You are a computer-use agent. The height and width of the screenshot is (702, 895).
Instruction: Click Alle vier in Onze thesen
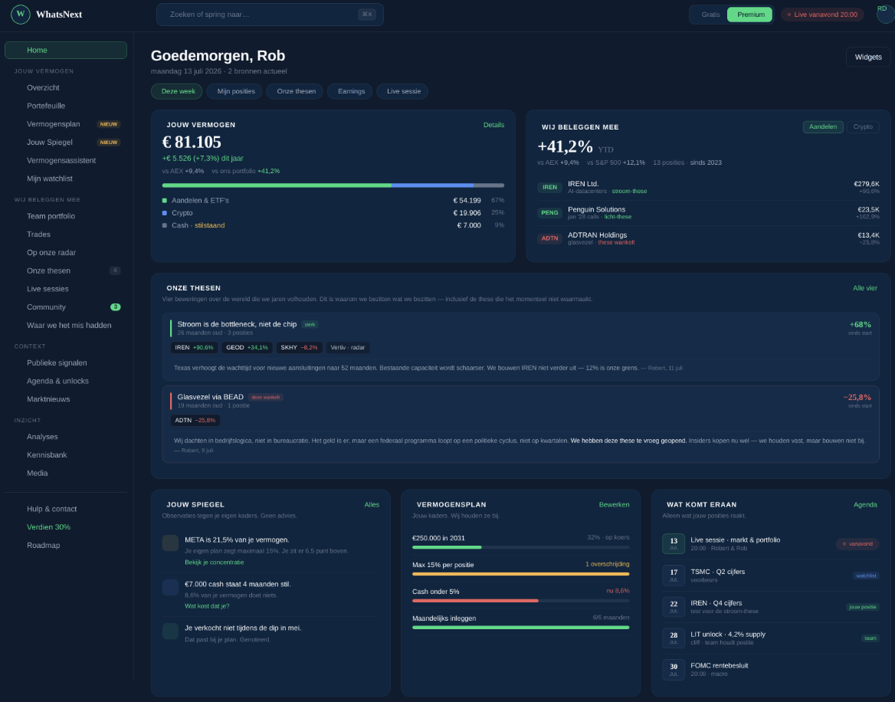(x=865, y=288)
